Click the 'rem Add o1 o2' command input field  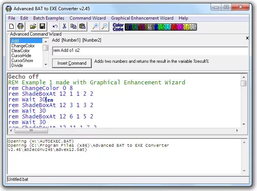click(150, 51)
